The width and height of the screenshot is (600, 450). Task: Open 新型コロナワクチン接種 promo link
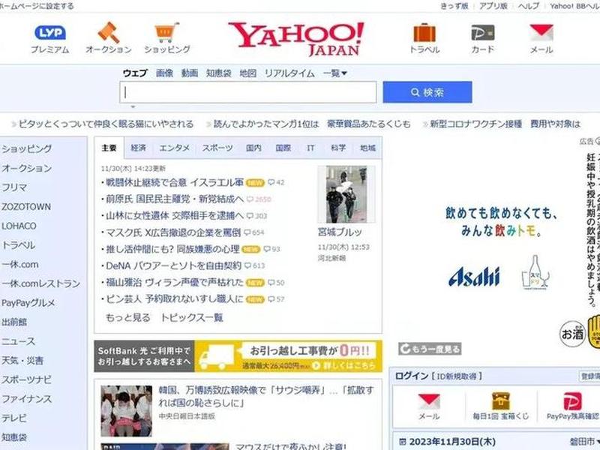(476, 124)
